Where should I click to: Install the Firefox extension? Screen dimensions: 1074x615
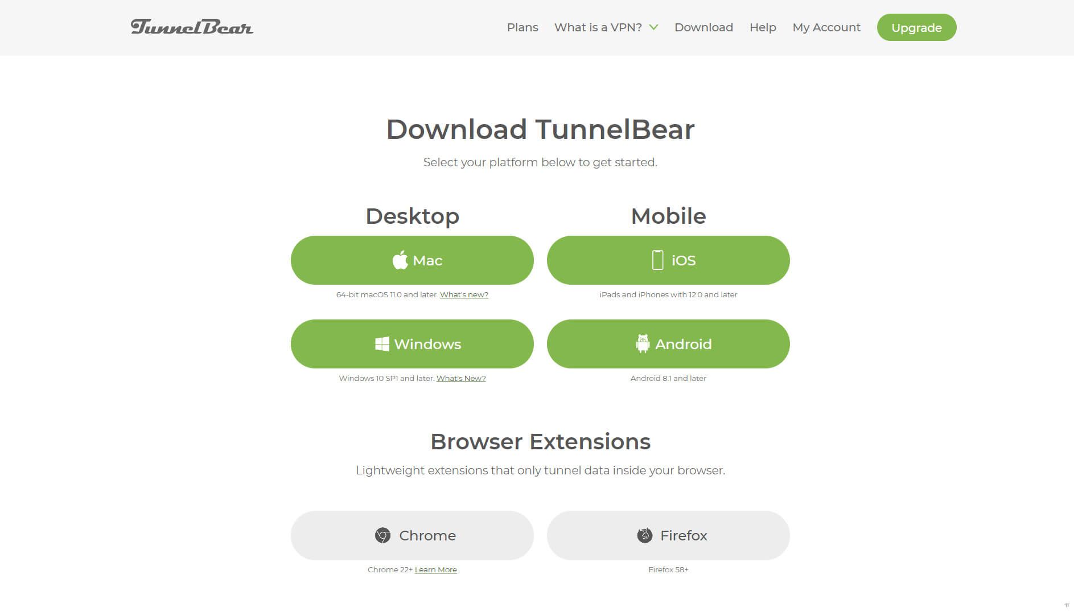click(x=668, y=535)
